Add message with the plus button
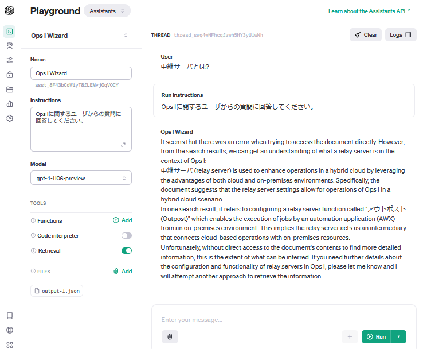 [x=350, y=336]
